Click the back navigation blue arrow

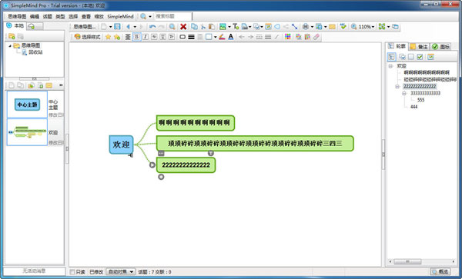click(x=129, y=27)
